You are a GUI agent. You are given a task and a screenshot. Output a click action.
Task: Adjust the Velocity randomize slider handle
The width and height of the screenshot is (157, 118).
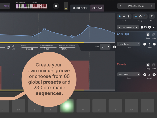(x=62, y=49)
